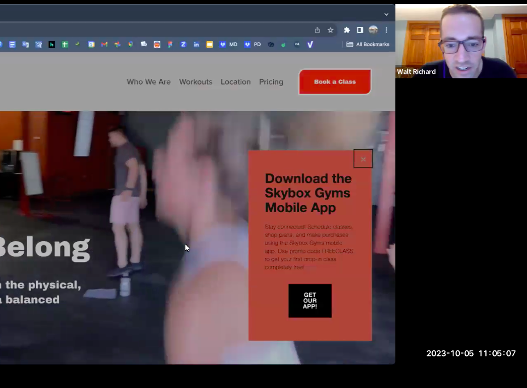Open the green Google Sheets bookmark

(x=65, y=44)
